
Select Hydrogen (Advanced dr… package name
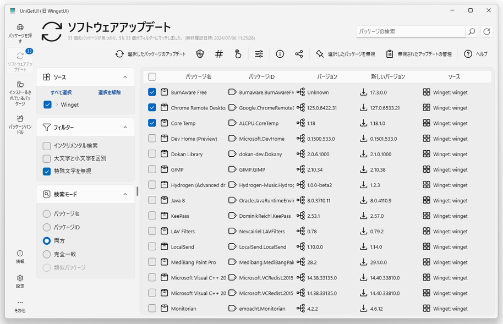[x=198, y=185]
